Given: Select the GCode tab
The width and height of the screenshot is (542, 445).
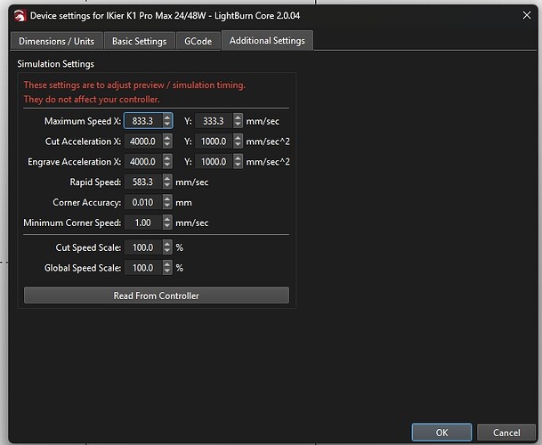Looking at the screenshot, I should pyautogui.click(x=198, y=41).
